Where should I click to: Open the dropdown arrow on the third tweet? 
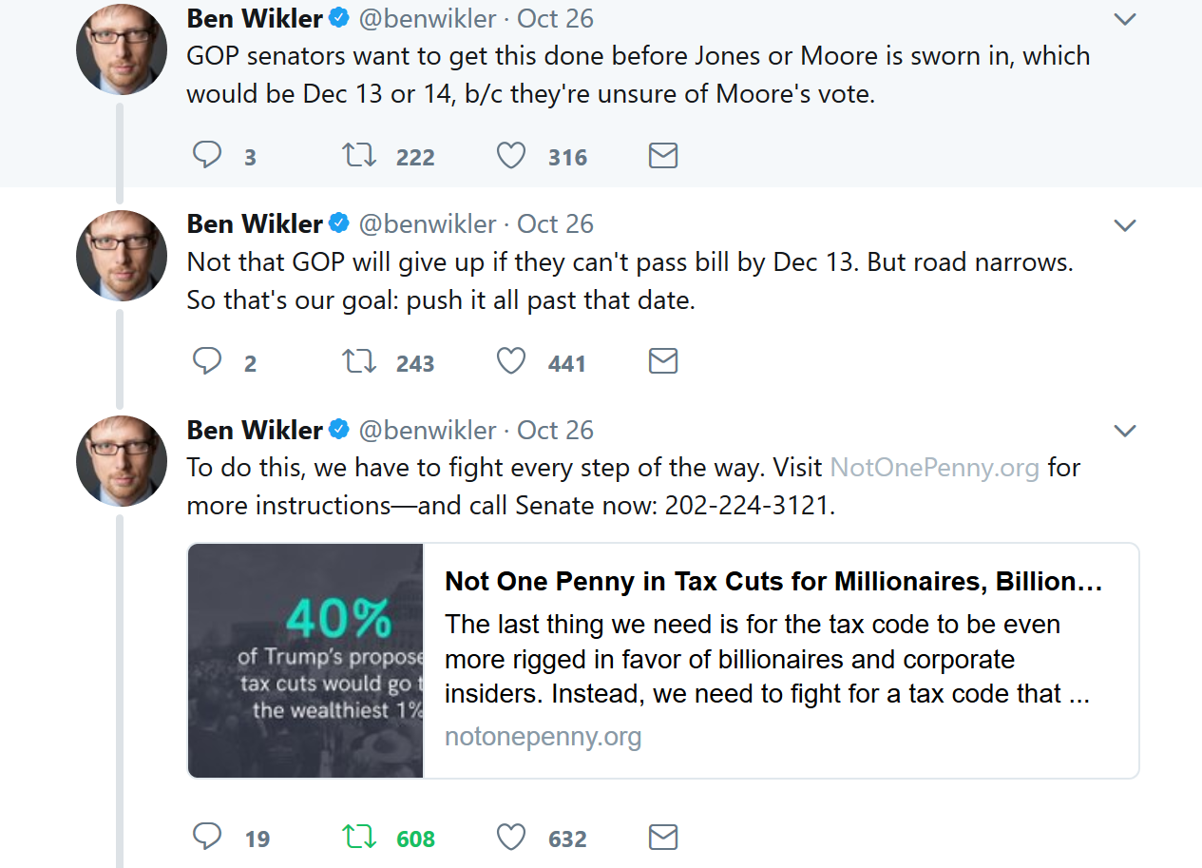click(1125, 432)
